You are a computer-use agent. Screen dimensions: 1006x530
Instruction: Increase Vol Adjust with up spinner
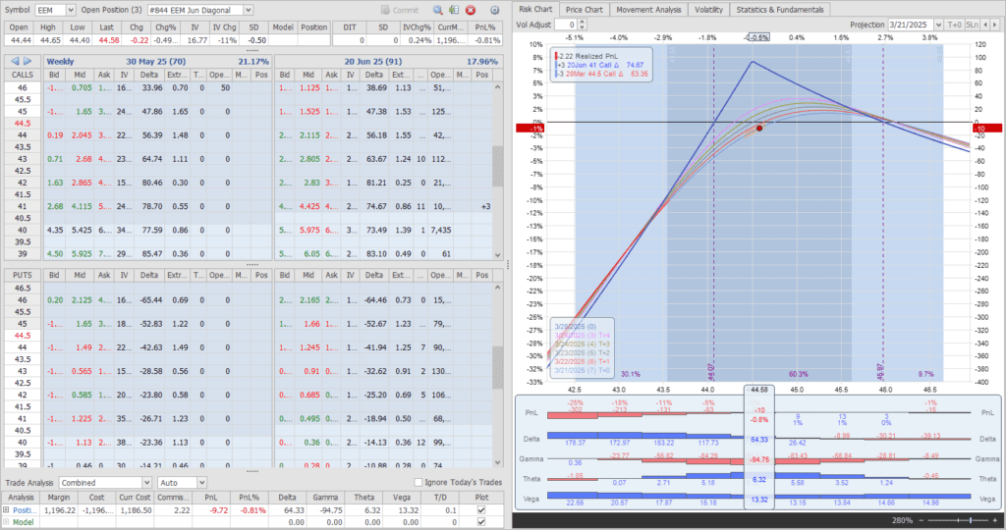(582, 22)
